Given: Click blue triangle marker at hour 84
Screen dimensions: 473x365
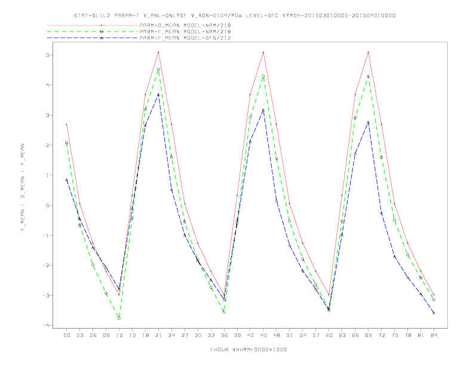Looking at the screenshot, I should click(434, 313).
